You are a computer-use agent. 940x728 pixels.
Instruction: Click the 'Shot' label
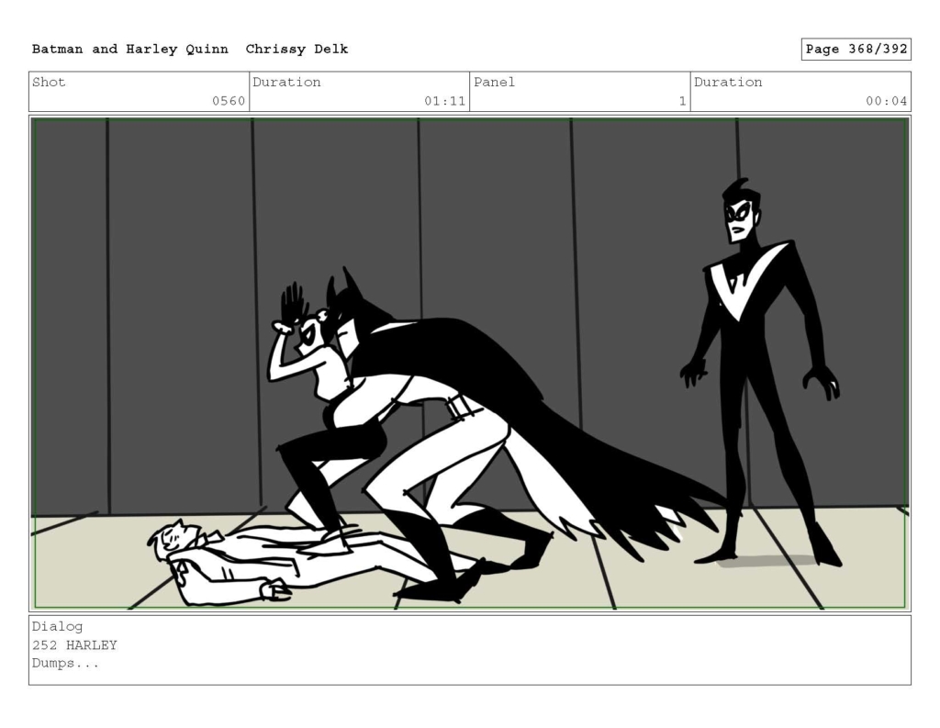tap(49, 82)
